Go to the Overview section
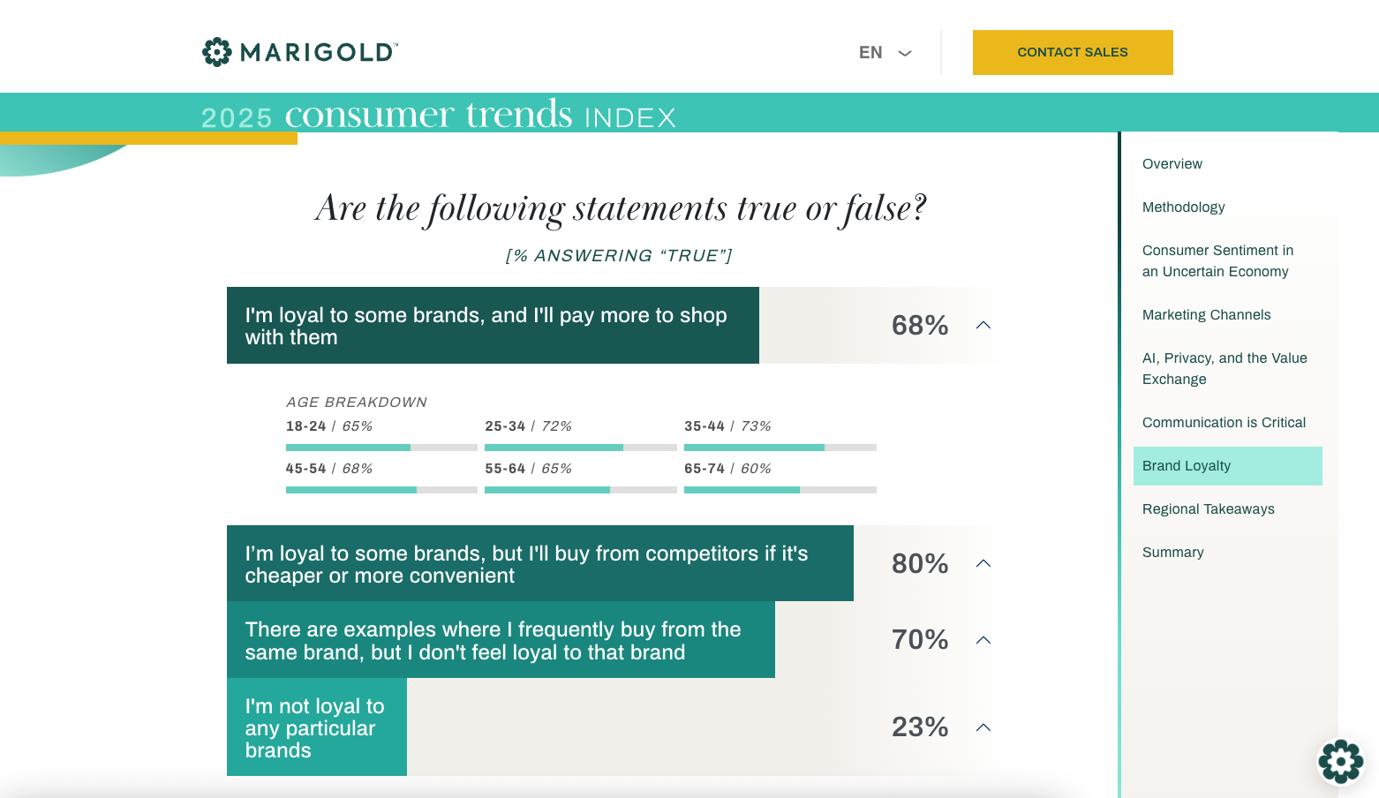 coord(1172,164)
